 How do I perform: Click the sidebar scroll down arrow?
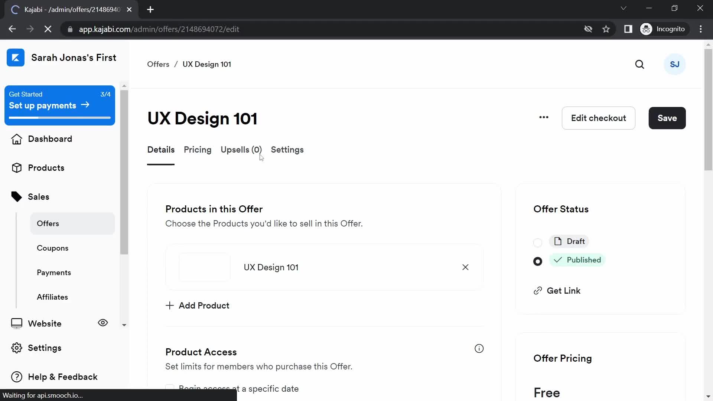click(124, 325)
